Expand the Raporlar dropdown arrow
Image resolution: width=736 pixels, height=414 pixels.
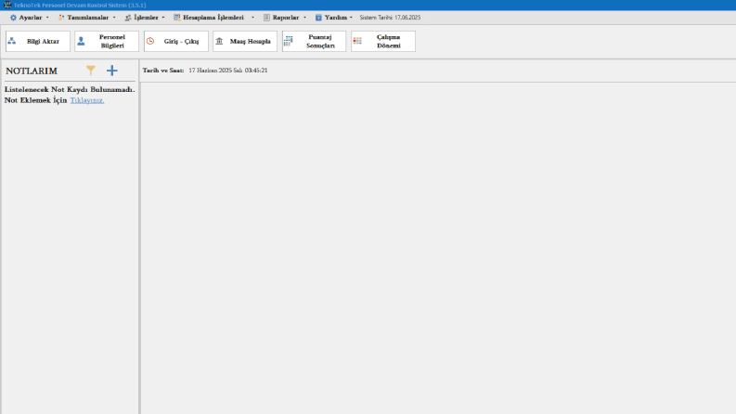(304, 18)
